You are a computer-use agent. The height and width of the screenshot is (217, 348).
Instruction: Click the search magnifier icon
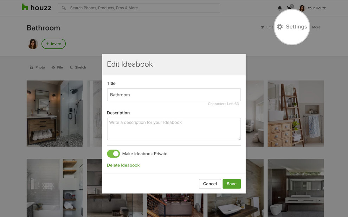64,8
